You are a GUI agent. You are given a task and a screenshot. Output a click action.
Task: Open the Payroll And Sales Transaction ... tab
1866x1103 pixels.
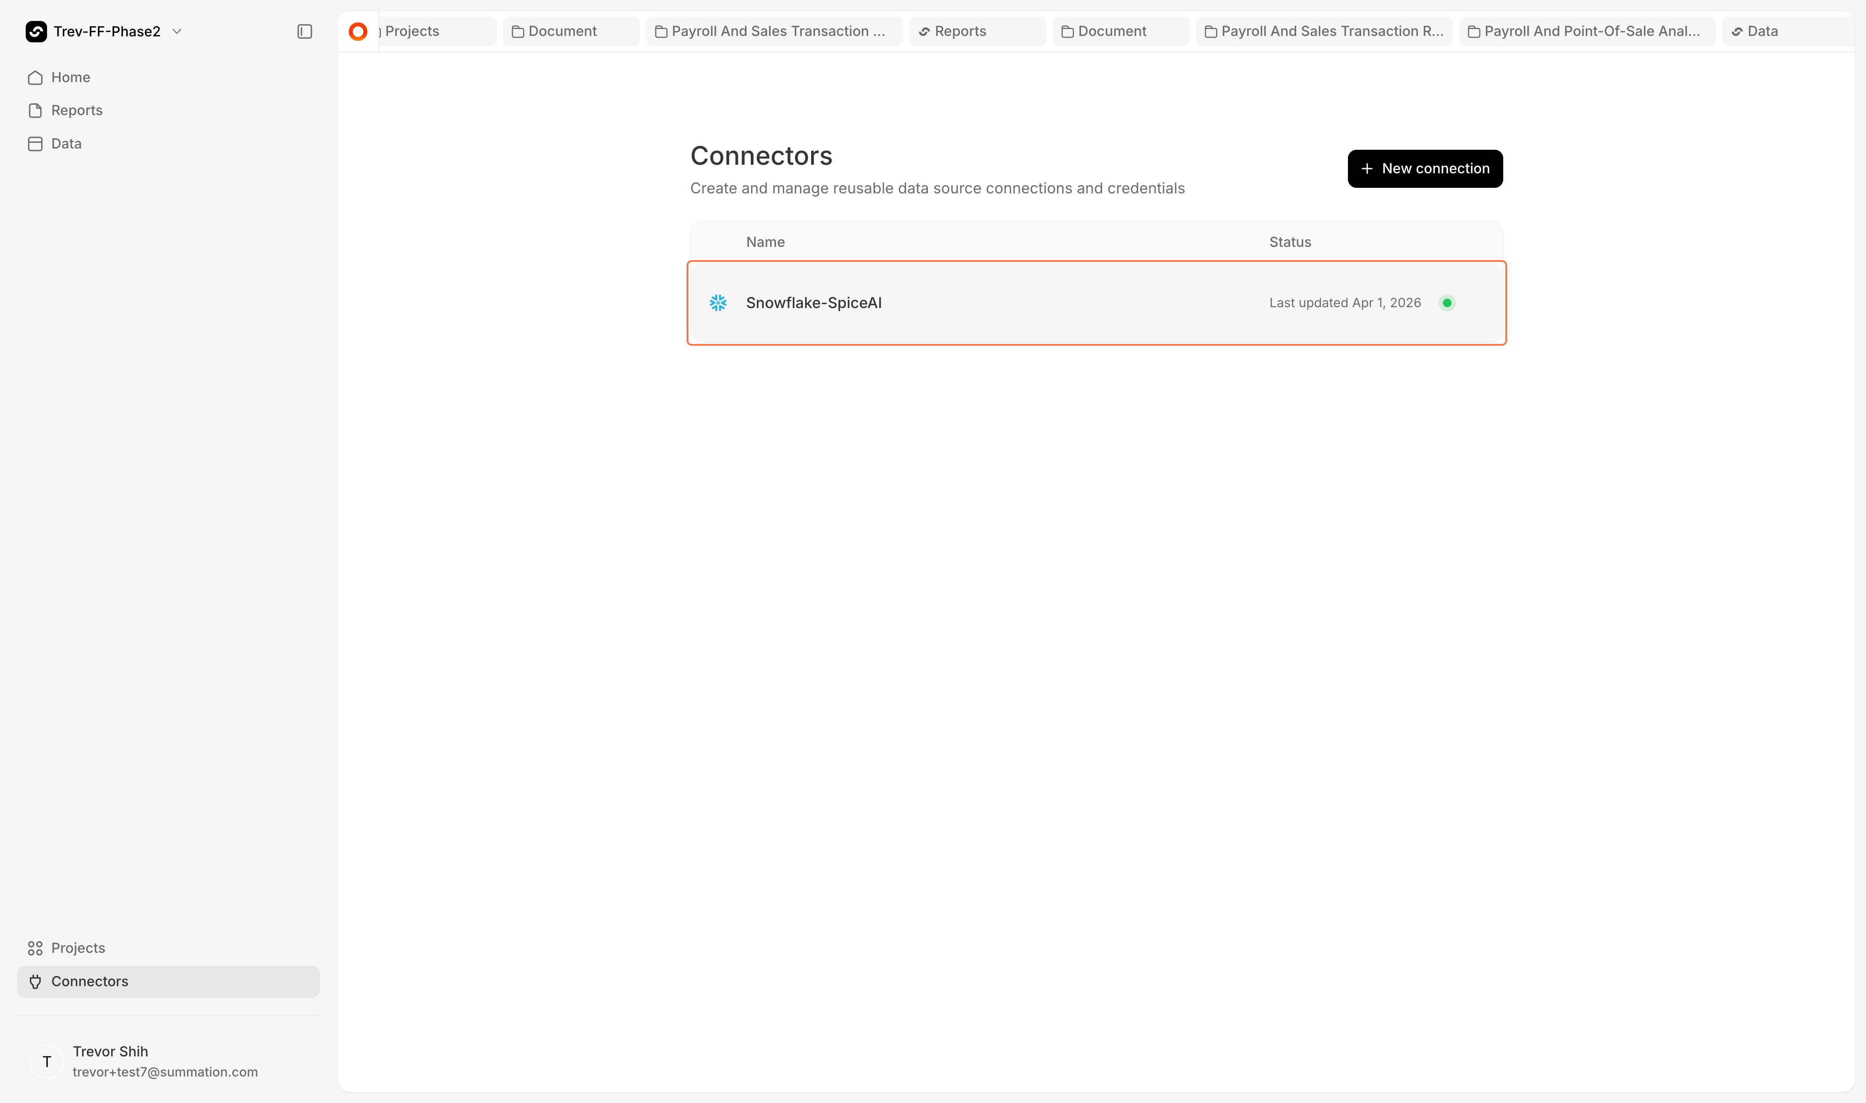(774, 31)
